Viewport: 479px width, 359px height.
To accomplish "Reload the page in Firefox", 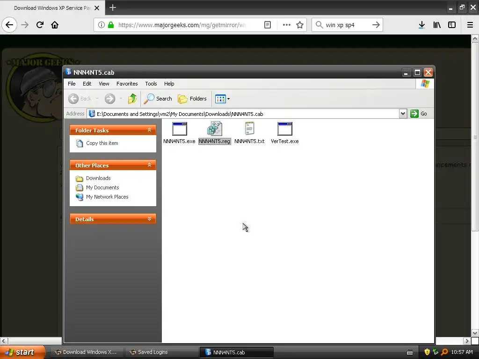I will [40, 25].
